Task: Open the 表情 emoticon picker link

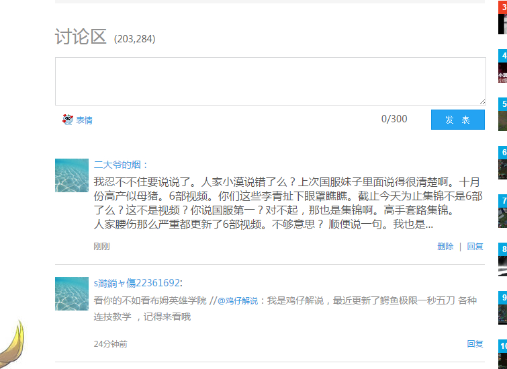Action: coord(85,120)
